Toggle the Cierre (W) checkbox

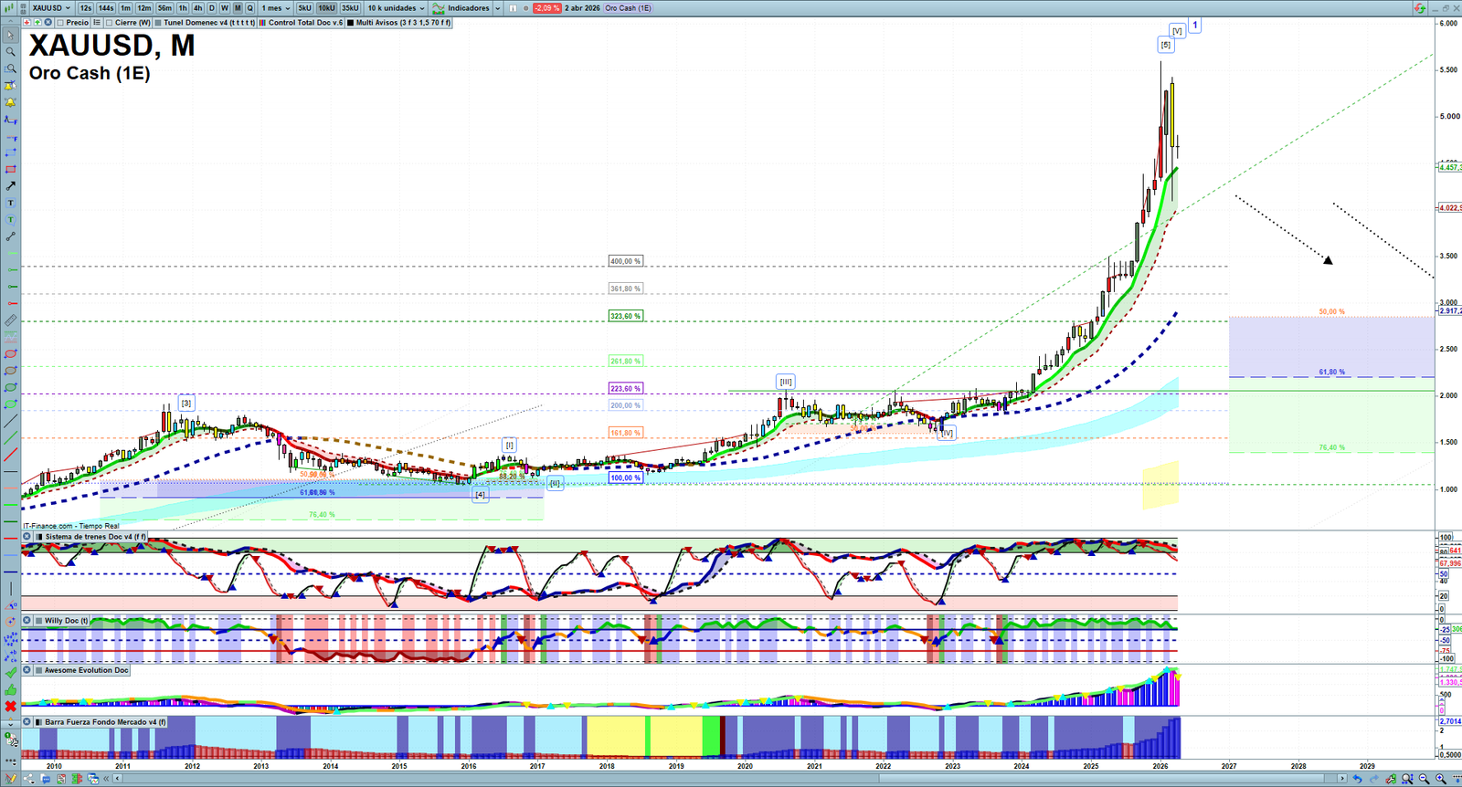pyautogui.click(x=110, y=23)
